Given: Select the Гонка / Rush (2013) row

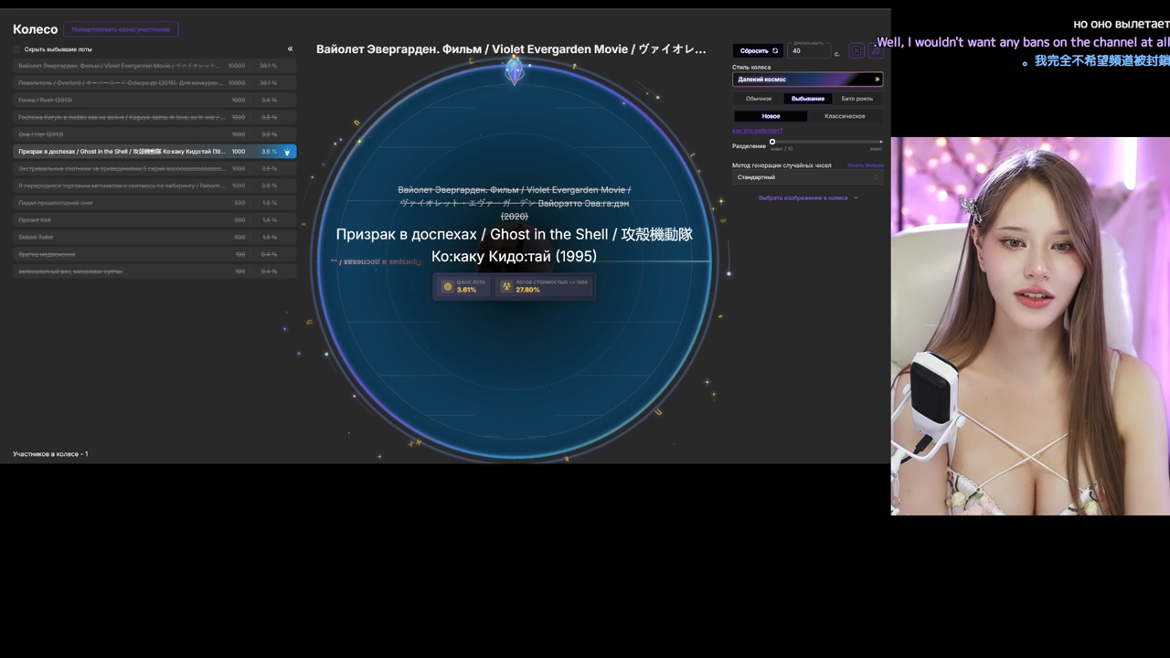Looking at the screenshot, I should [154, 101].
